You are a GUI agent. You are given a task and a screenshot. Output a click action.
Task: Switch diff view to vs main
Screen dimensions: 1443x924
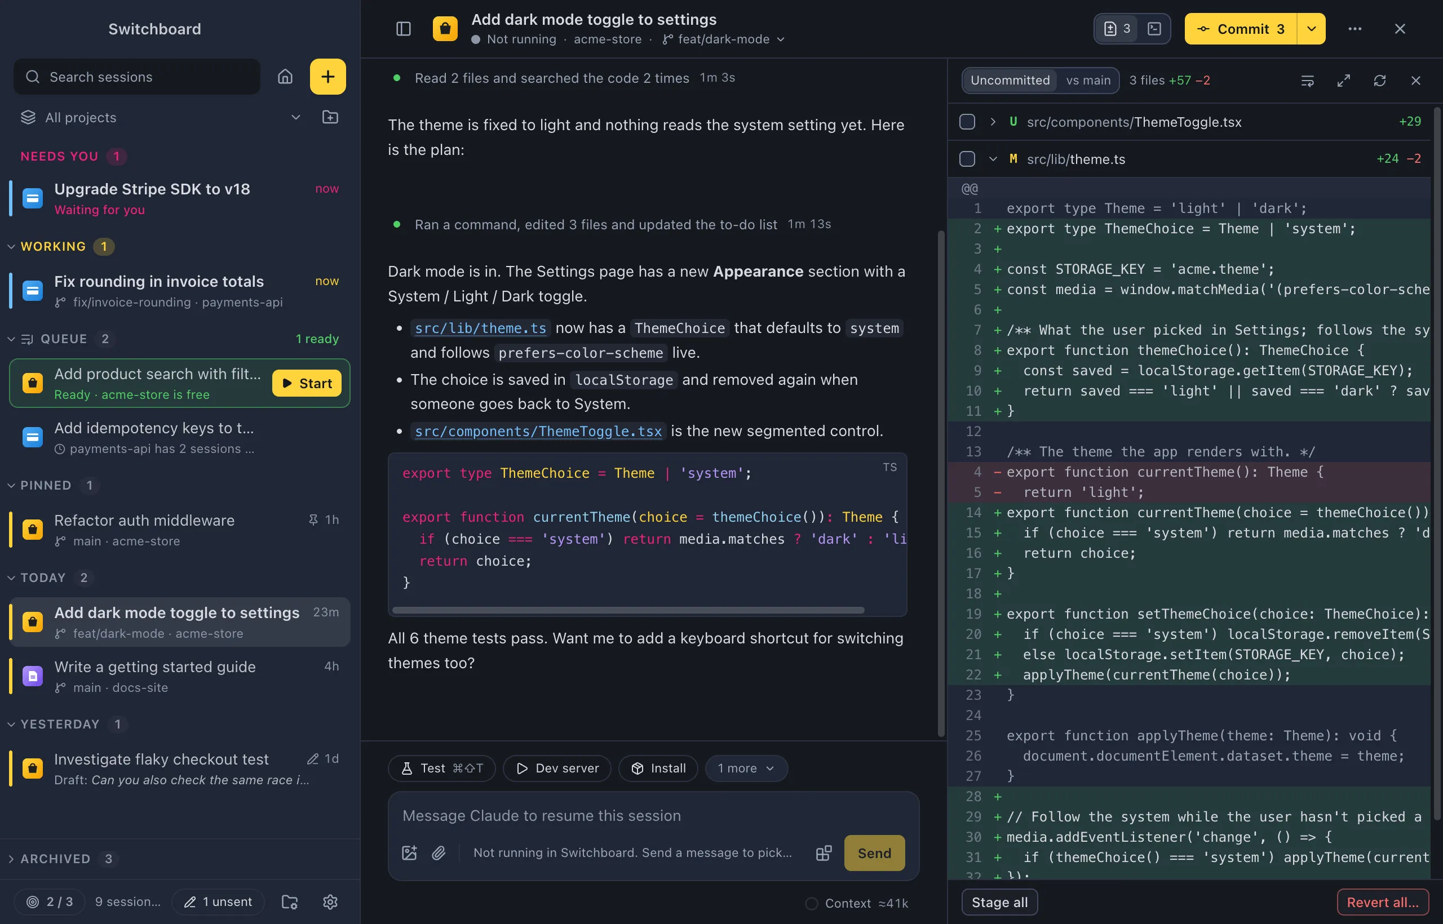pyautogui.click(x=1088, y=81)
